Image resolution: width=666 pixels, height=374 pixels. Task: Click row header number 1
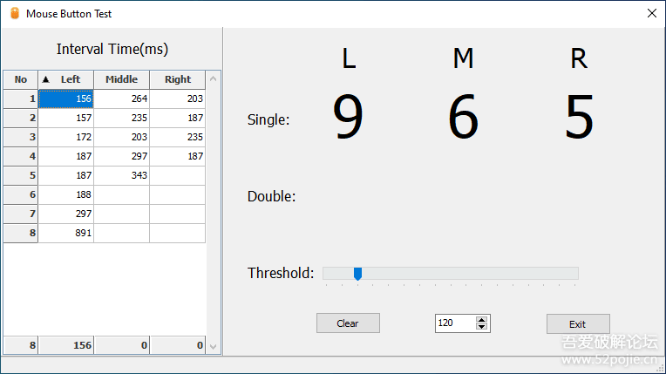click(20, 99)
